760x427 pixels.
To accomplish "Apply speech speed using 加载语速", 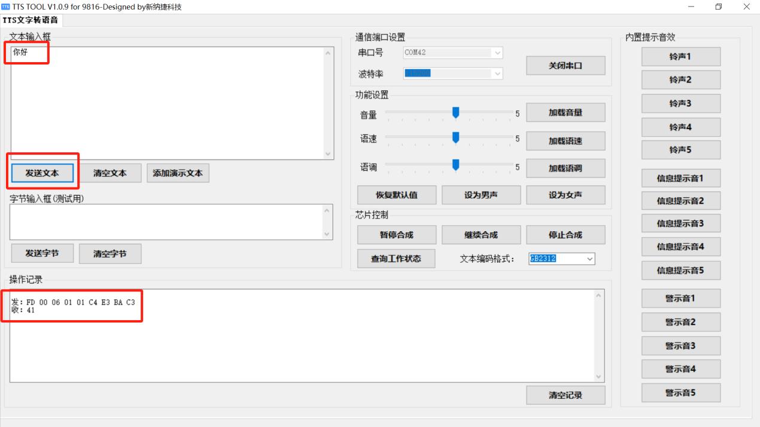I will 565,140.
